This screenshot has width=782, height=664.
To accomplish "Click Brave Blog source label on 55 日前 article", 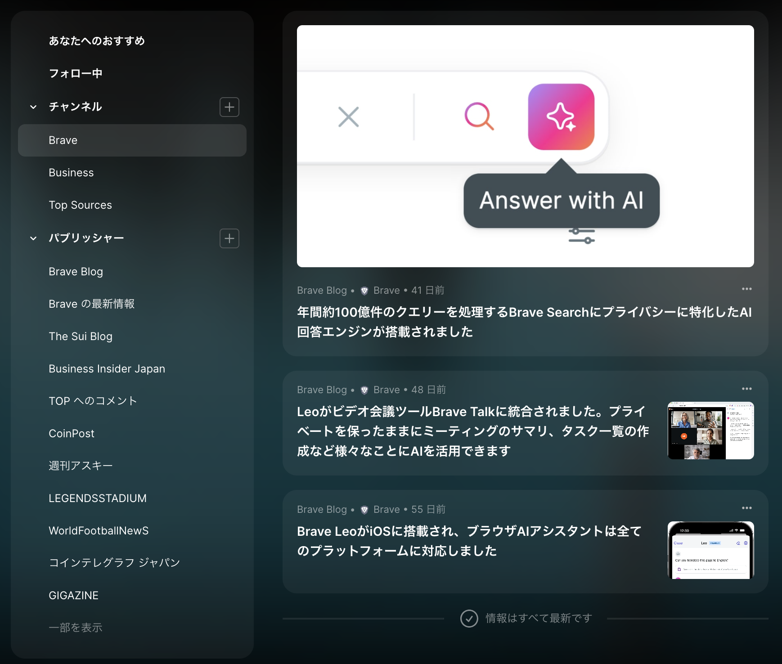I will (322, 510).
